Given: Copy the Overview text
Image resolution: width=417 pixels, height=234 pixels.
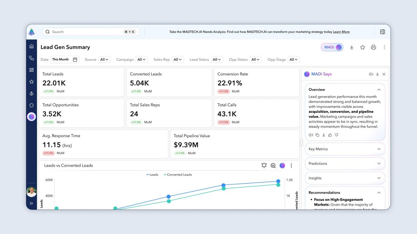Looking at the screenshot, I should 317,135.
